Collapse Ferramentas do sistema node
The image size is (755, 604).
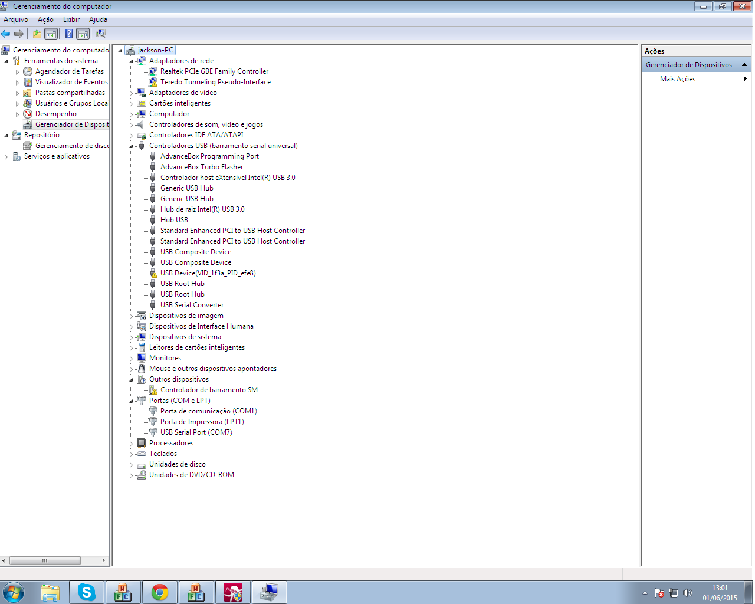pos(6,61)
